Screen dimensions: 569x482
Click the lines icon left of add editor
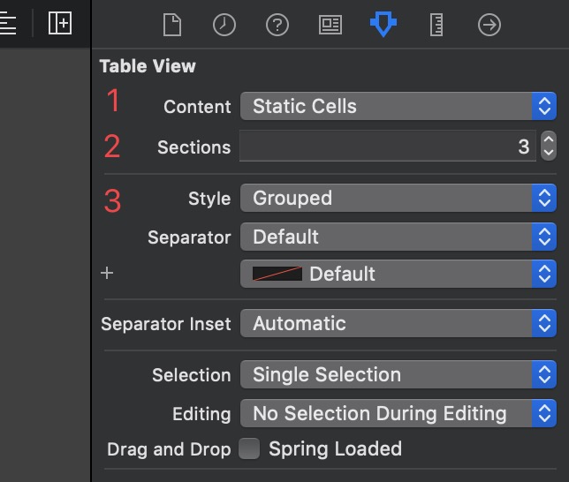coord(8,24)
